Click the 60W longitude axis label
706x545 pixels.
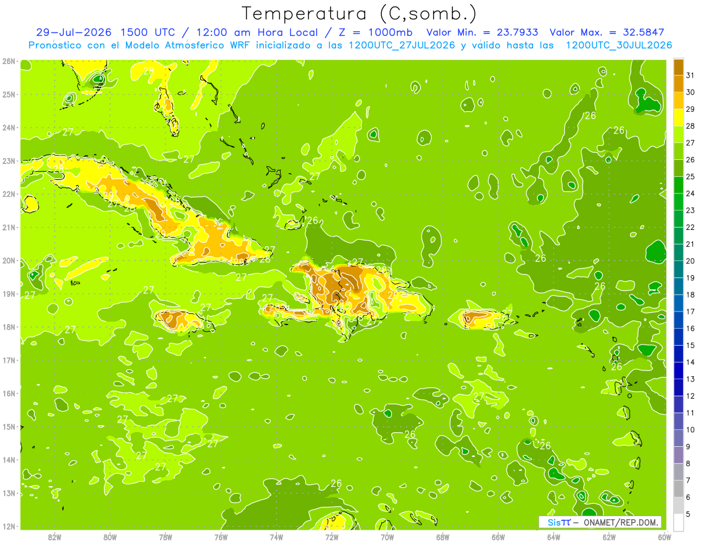664,537
